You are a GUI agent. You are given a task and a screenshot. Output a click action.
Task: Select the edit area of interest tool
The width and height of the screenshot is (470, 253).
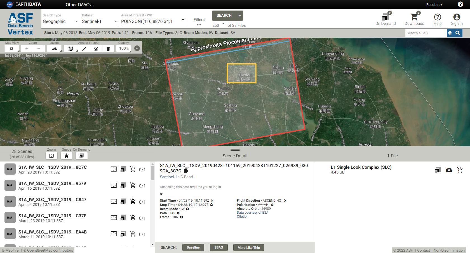tap(96, 49)
